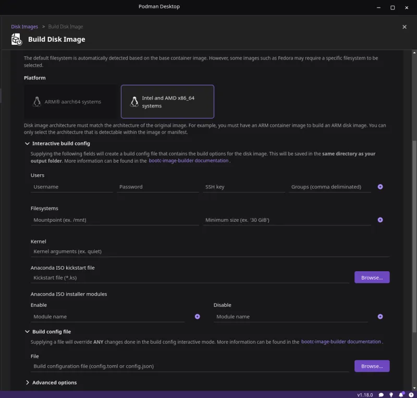This screenshot has width=417, height=398.
Task: Open the bootc-image-builder documentation link
Action: coord(189,161)
